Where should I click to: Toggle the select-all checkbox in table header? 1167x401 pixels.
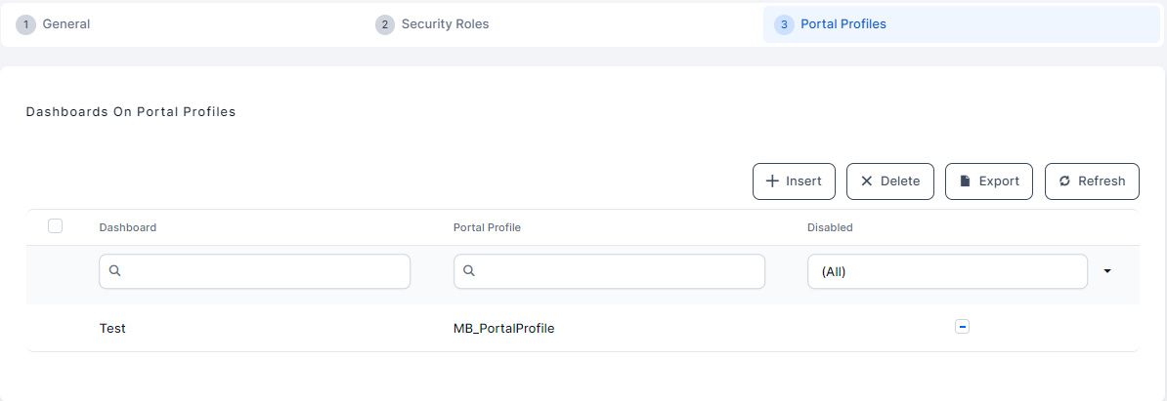coord(56,226)
